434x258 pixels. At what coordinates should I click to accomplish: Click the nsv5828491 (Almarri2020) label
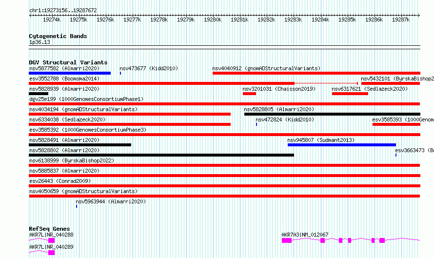point(64,140)
